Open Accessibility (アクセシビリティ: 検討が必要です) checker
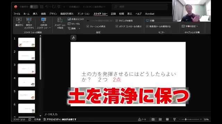The width and height of the screenshot is (222, 124). pos(60,120)
